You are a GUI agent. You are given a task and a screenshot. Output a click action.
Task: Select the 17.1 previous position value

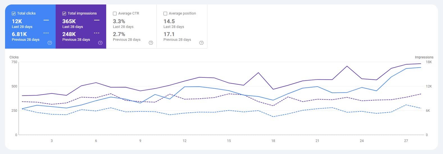[169, 34]
